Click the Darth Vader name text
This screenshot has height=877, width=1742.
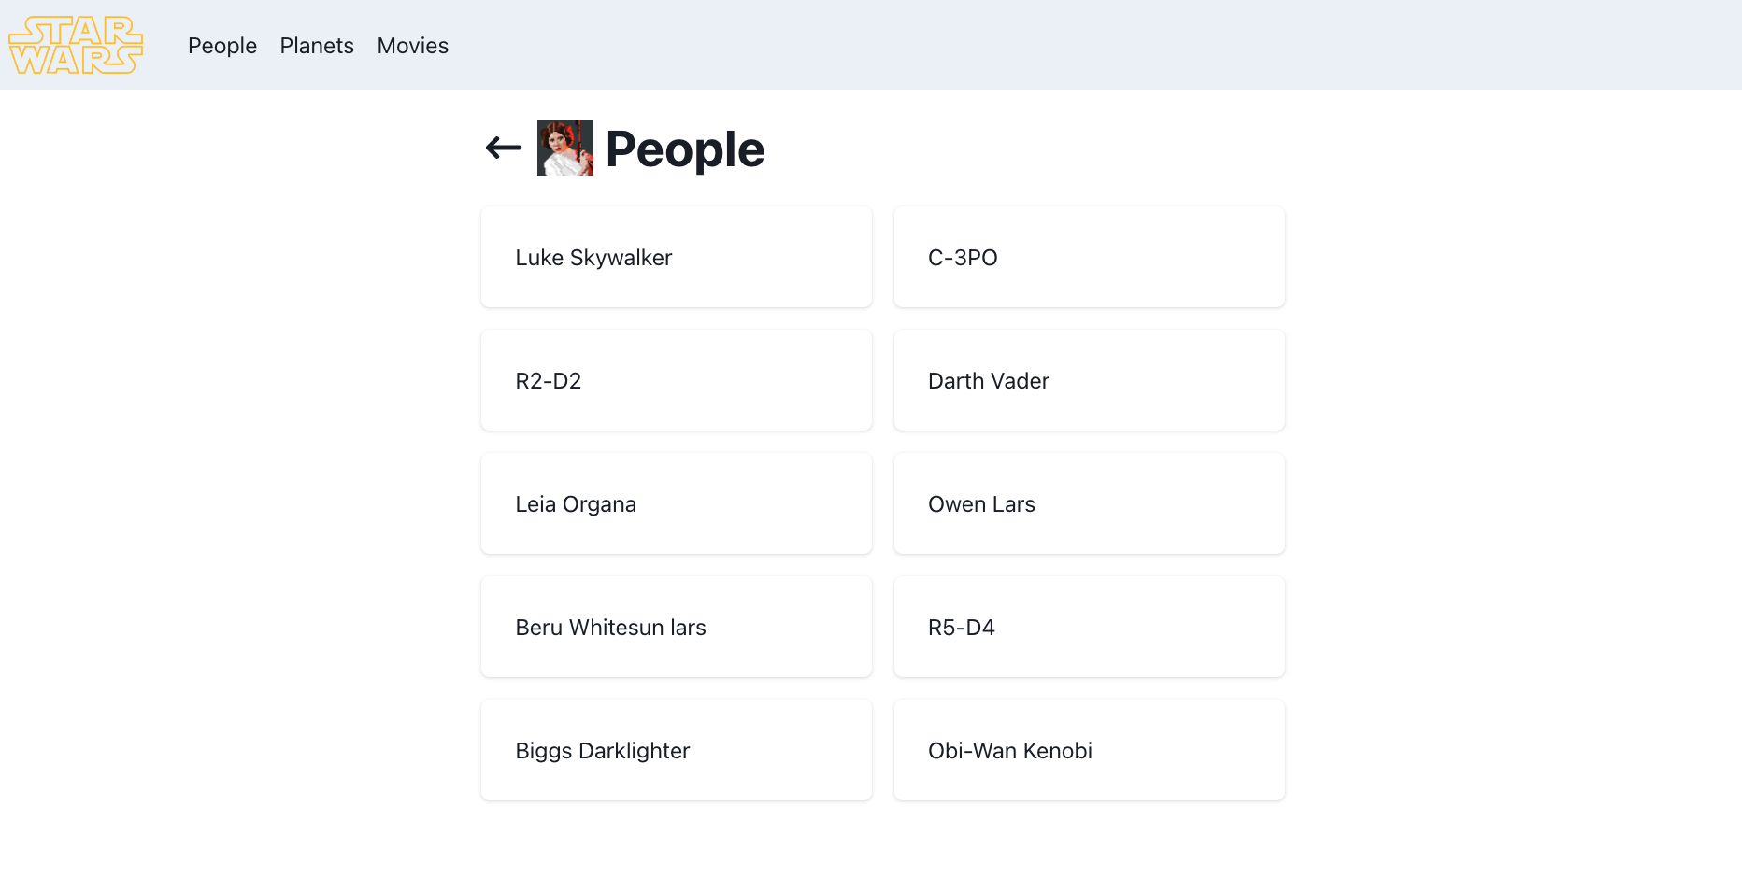(x=989, y=381)
